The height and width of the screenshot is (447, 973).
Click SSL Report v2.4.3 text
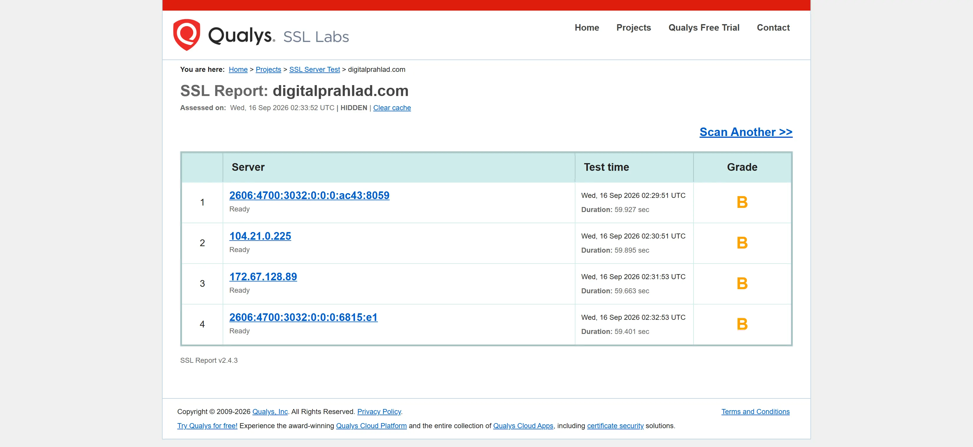208,360
